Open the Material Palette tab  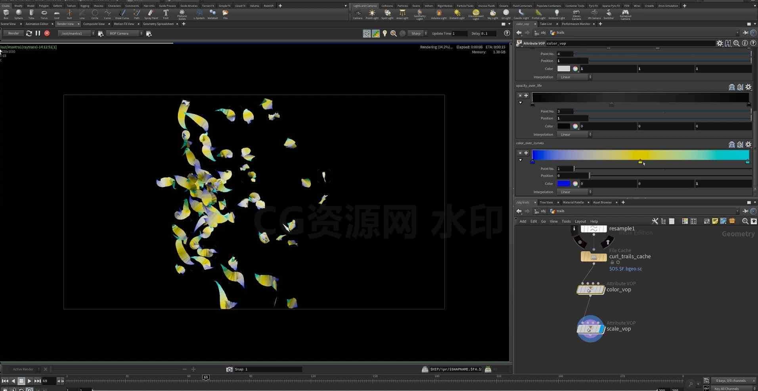[573, 202]
